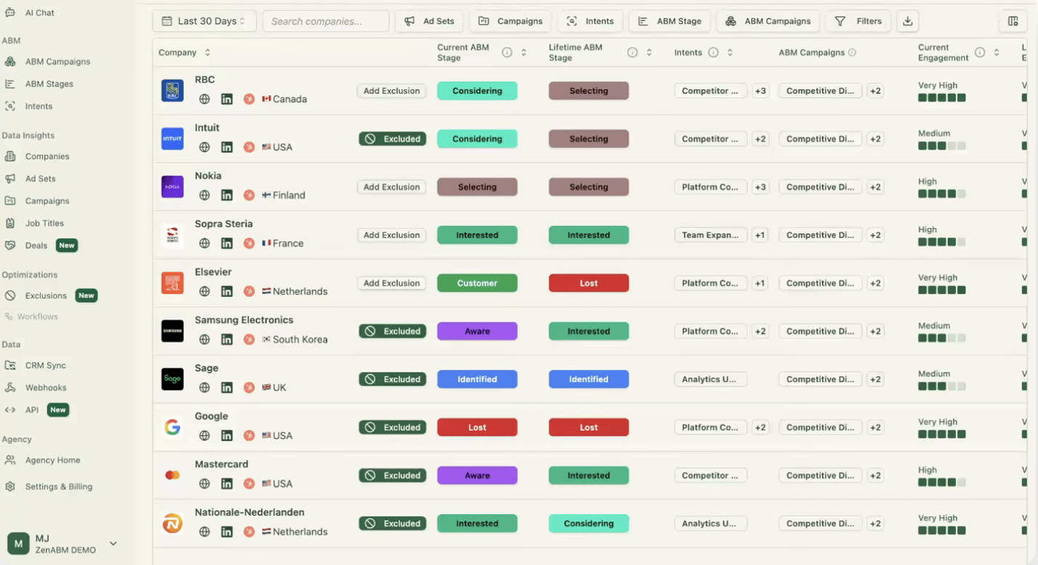Show info for Current ABM Stage column
Viewport: 1038px width, 565px height.
507,52
